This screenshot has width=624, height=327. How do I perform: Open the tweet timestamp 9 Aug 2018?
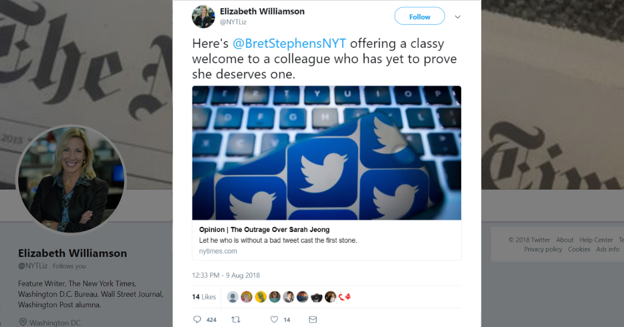tap(226, 275)
